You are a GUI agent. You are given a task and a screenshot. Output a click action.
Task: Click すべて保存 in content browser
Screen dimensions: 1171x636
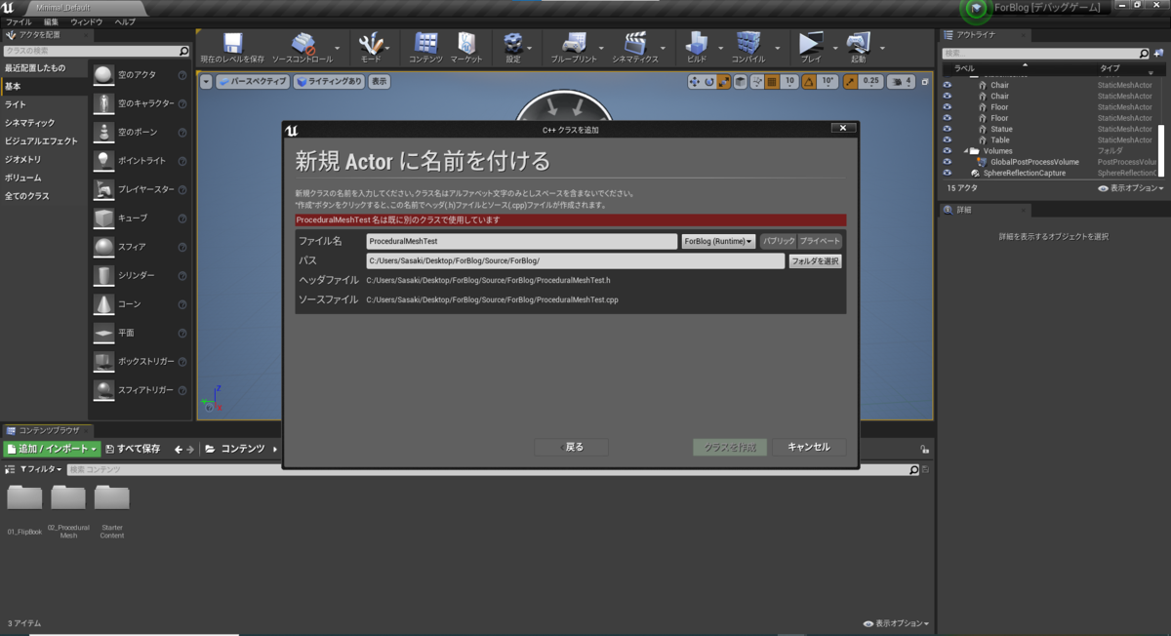pyautogui.click(x=133, y=449)
